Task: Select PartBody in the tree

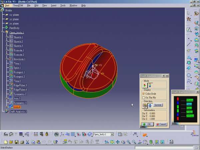Action: point(14,28)
